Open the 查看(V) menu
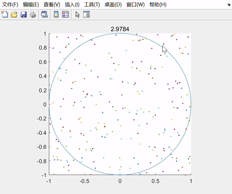 point(52,5)
